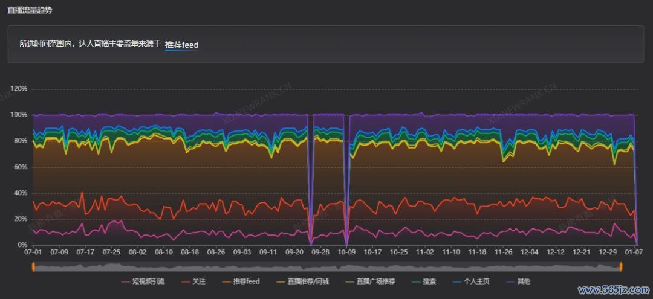Open the underlined 推荐feed link
Viewport: 653px width, 299px height.
(181, 45)
